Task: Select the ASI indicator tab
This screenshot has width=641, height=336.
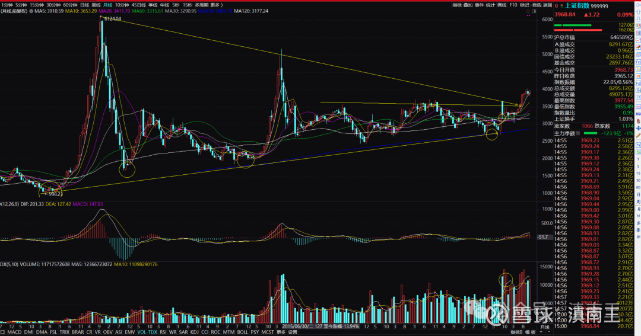Action: click(119, 332)
